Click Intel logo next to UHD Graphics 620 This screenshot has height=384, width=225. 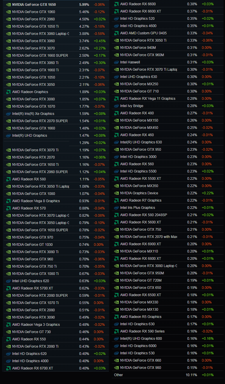(8, 281)
